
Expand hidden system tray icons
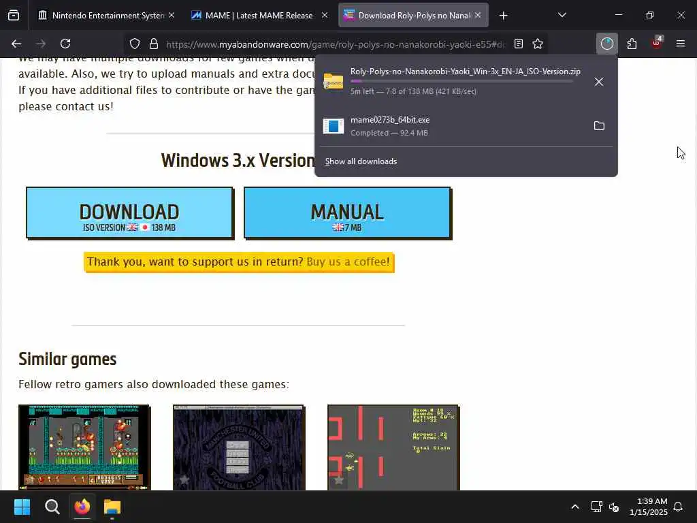[x=574, y=507]
